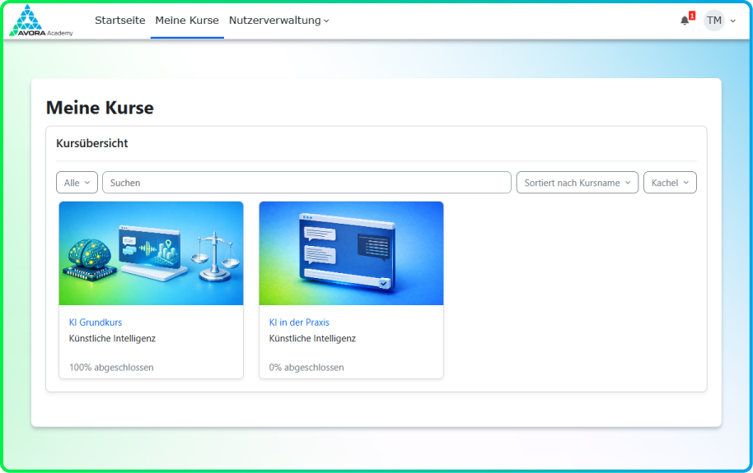Click the '0% abgeschlossen' progress text
The width and height of the screenshot is (753, 473).
tap(306, 368)
